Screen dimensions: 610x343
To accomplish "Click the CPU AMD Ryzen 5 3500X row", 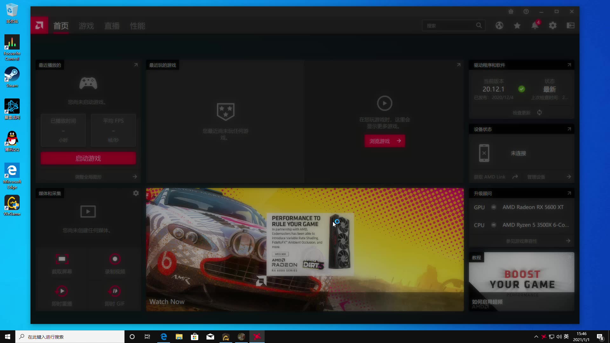I will (x=521, y=225).
